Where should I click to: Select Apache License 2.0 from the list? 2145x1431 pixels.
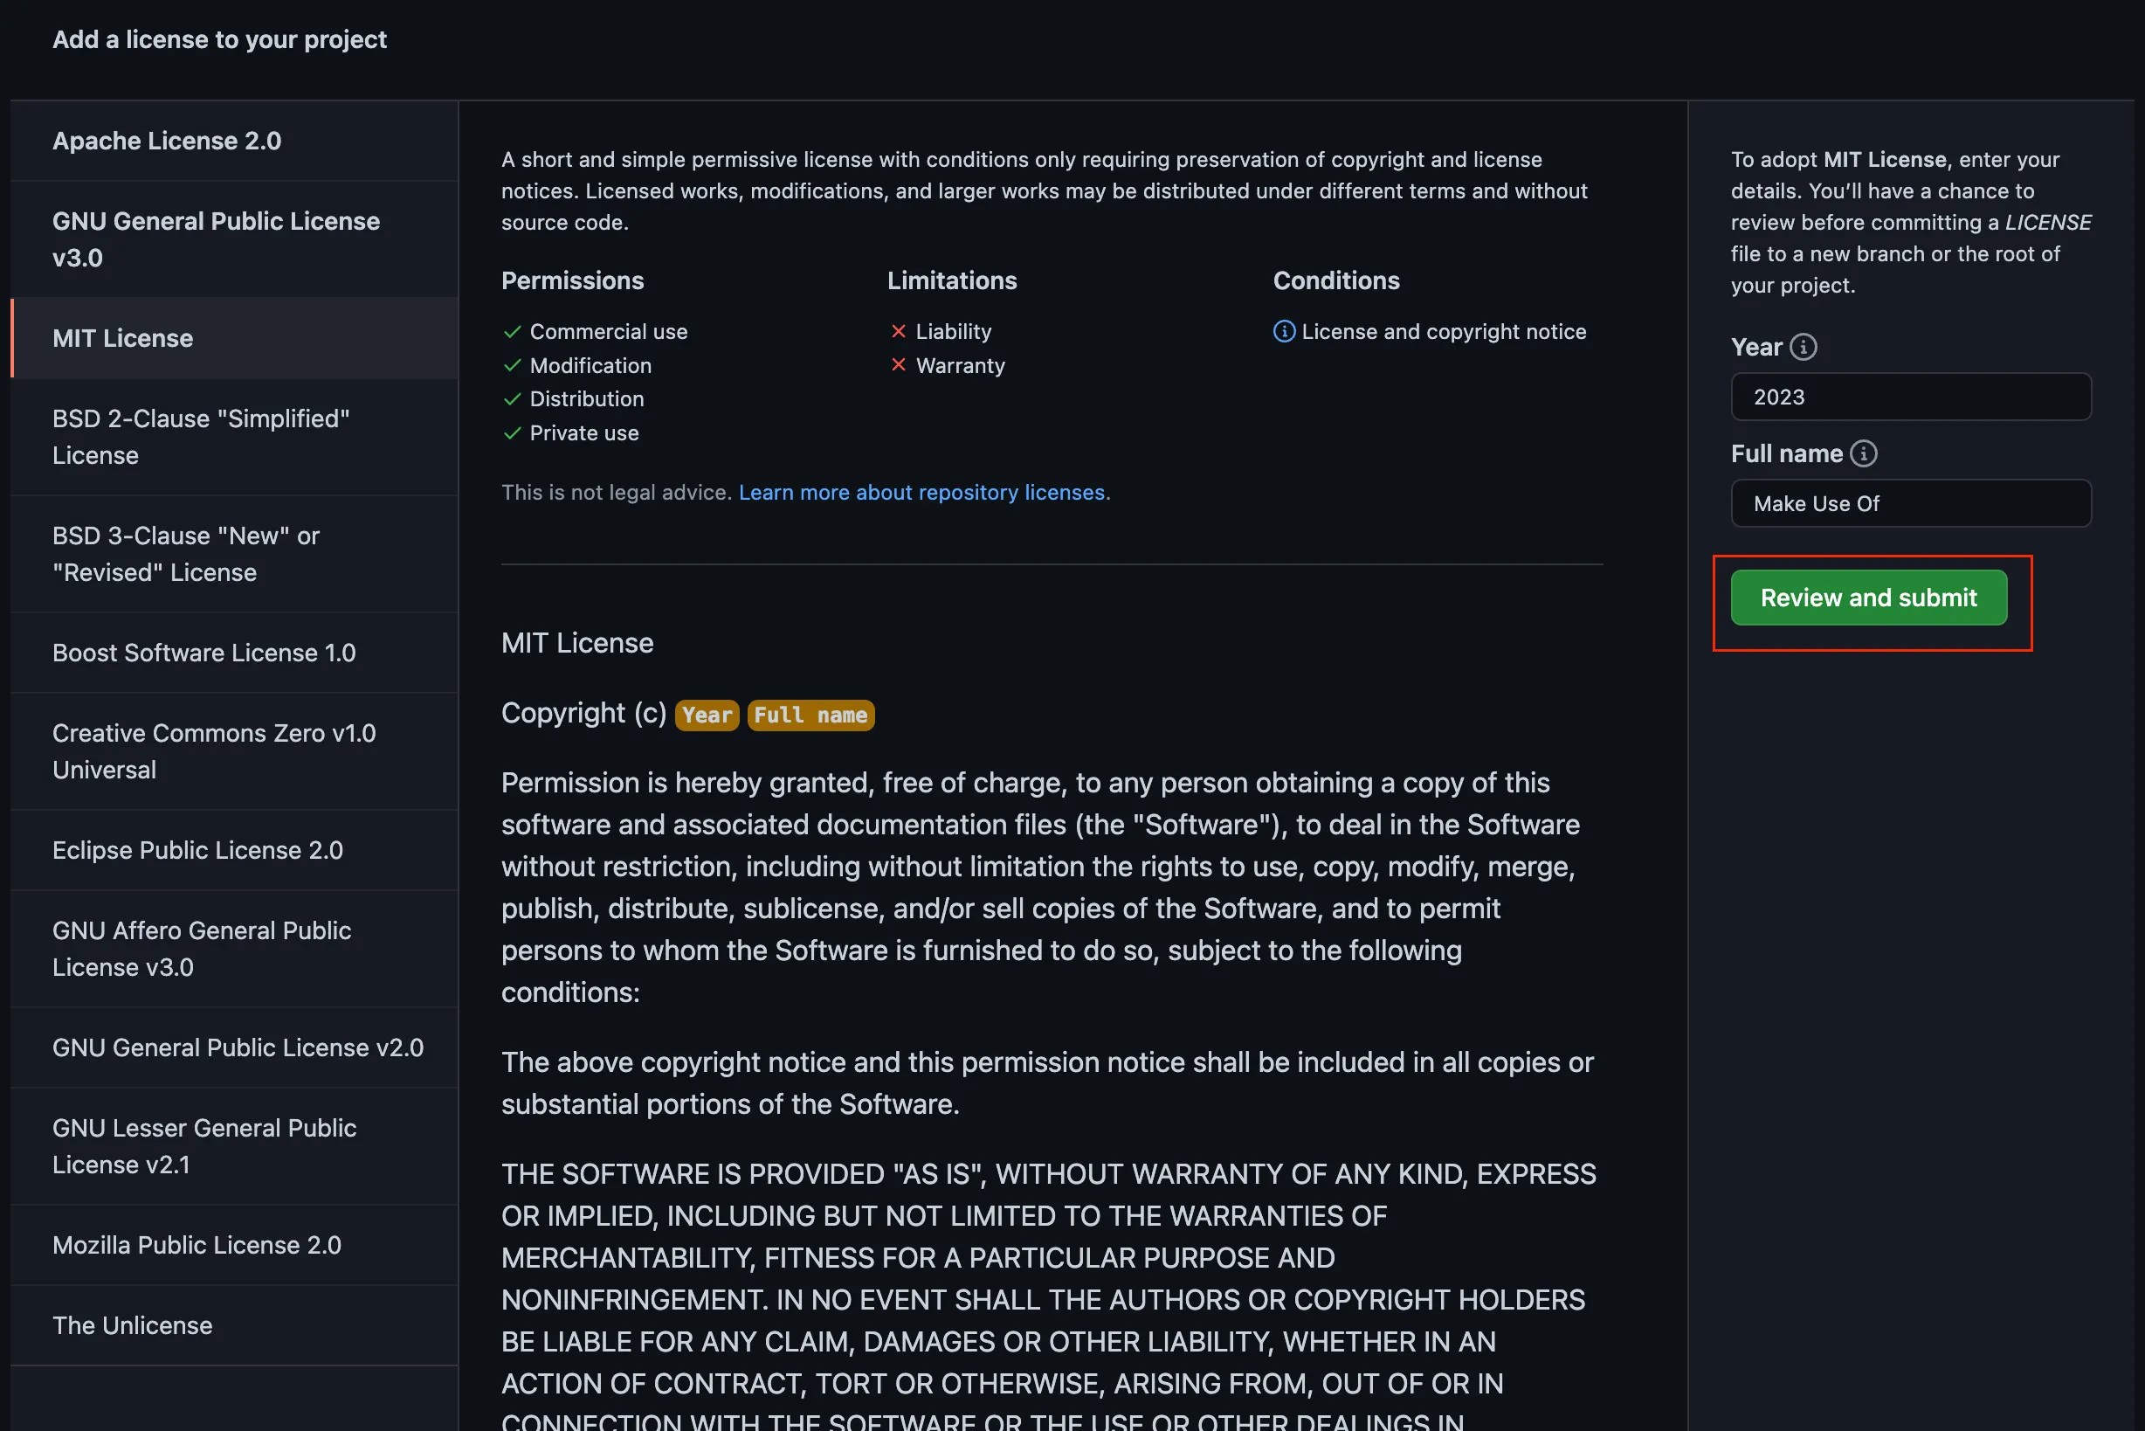[x=167, y=141]
